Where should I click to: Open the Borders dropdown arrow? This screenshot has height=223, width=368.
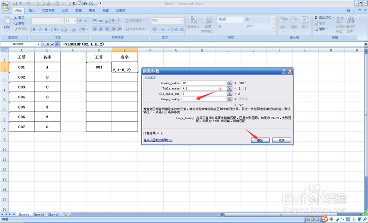click(x=60, y=29)
